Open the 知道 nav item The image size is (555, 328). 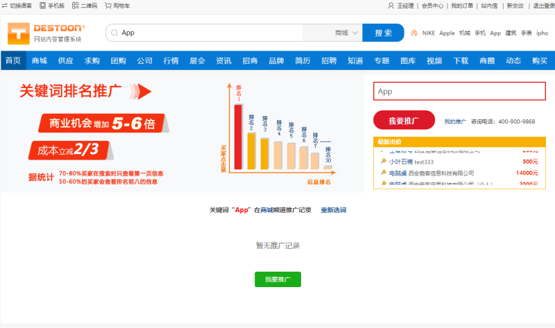coord(355,61)
